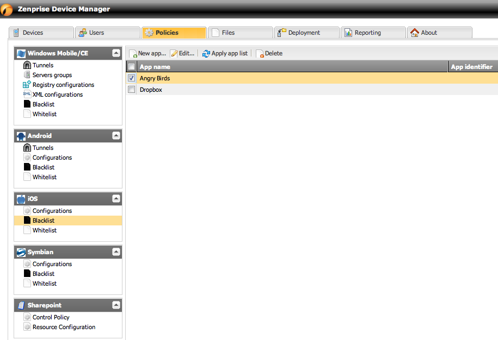
Task: Sort by App name column header
Action: [155, 67]
